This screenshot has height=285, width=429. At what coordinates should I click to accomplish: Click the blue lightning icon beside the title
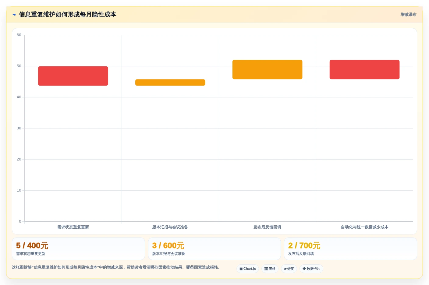(14, 15)
